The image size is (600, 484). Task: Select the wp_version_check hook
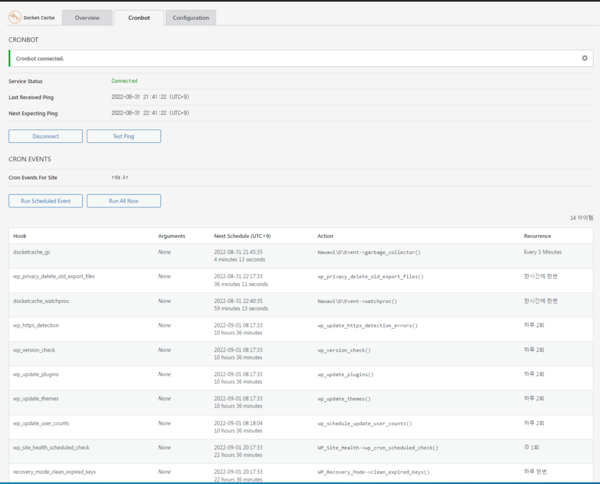(34, 350)
